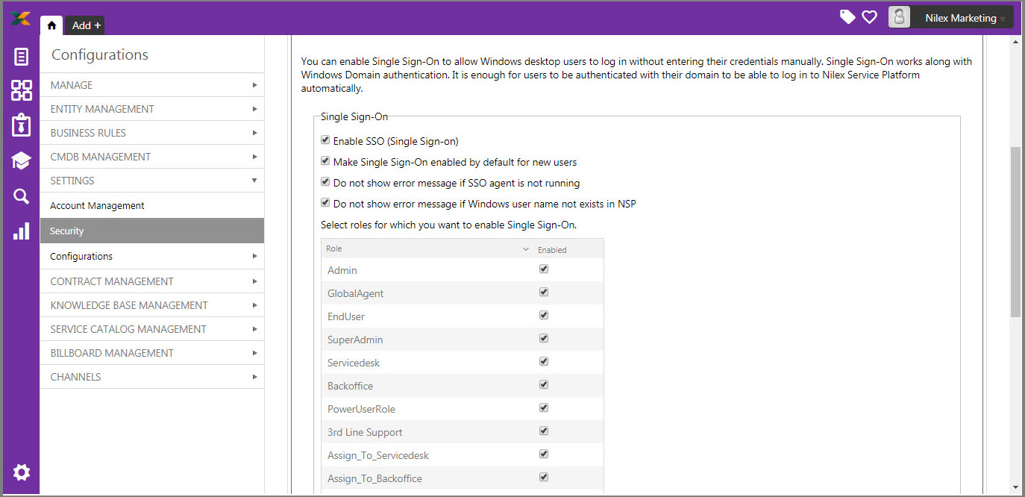1025x497 pixels.
Task: Click the tag icon in header
Action: click(847, 16)
